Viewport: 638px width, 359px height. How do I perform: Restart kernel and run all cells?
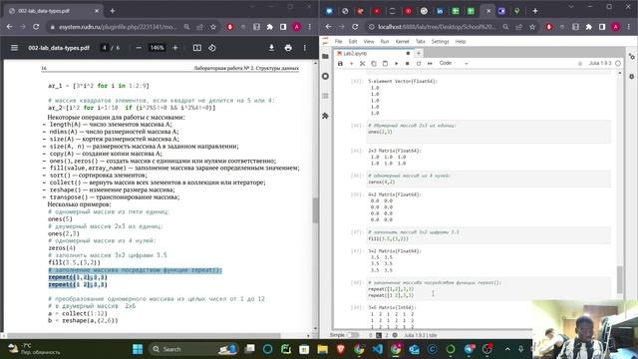pyautogui.click(x=430, y=64)
